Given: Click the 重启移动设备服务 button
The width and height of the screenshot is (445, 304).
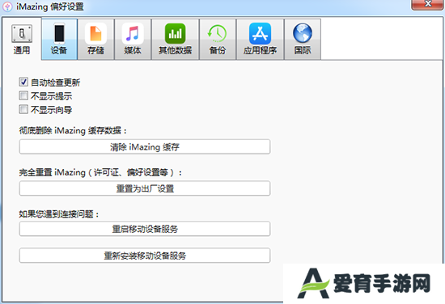Looking at the screenshot, I should [x=145, y=229].
